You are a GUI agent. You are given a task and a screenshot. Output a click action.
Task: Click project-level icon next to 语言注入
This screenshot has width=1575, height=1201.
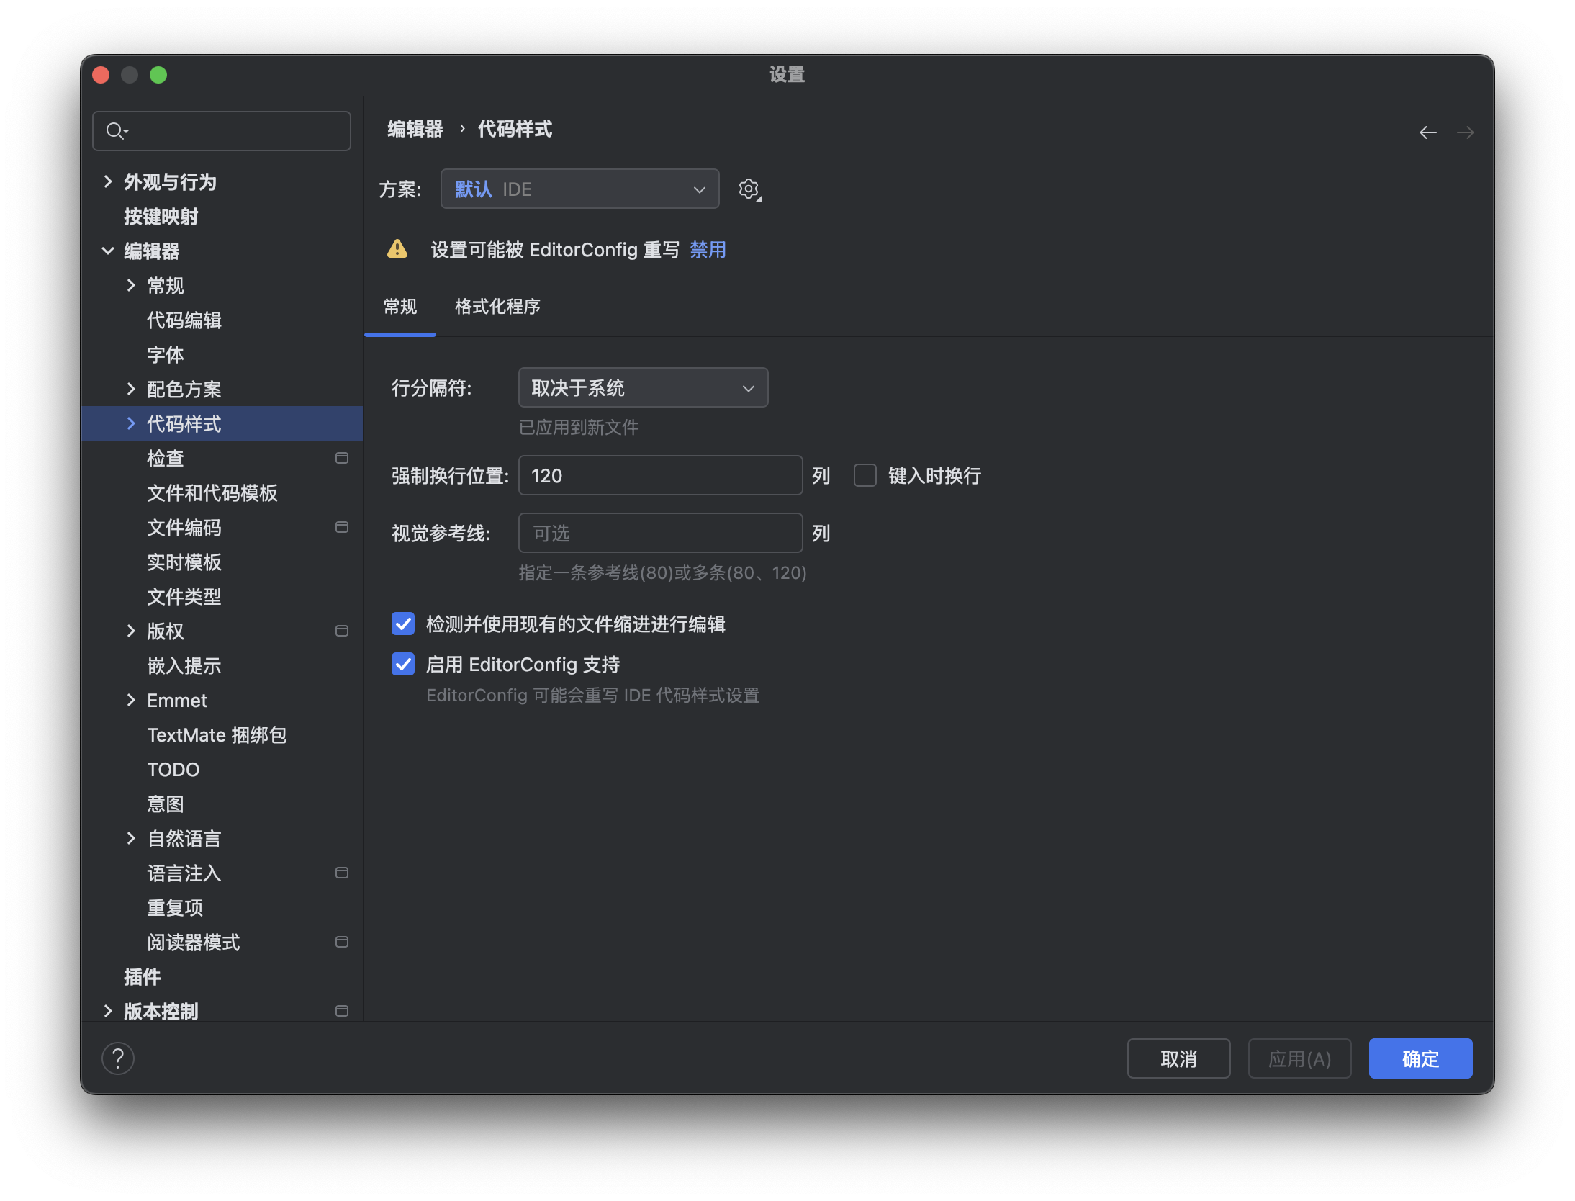342,873
